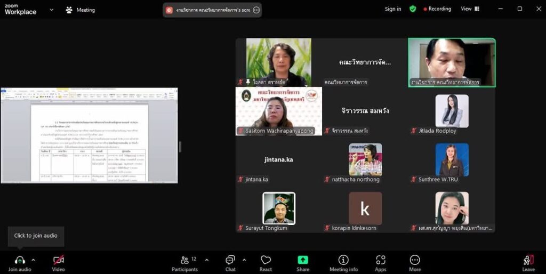Expand the Participants options arrow
Image resolution: width=546 pixels, height=274 pixels.
click(207, 260)
